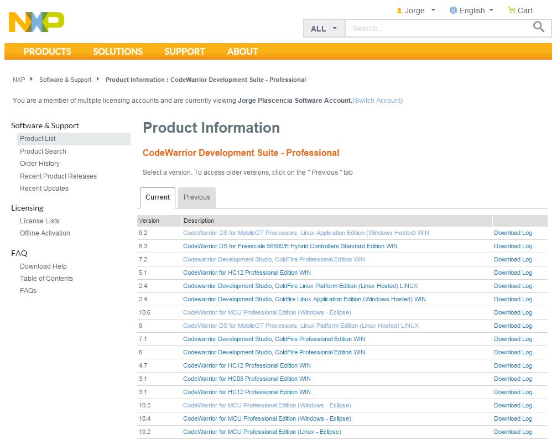This screenshot has height=445, width=557.
Task: Open Recent Product Releases in sidebar
Action: [x=58, y=176]
